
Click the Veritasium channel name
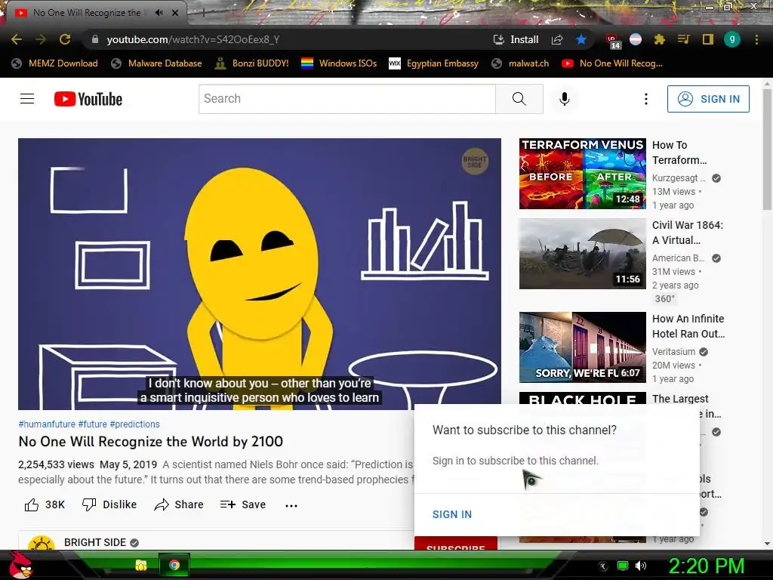click(673, 352)
